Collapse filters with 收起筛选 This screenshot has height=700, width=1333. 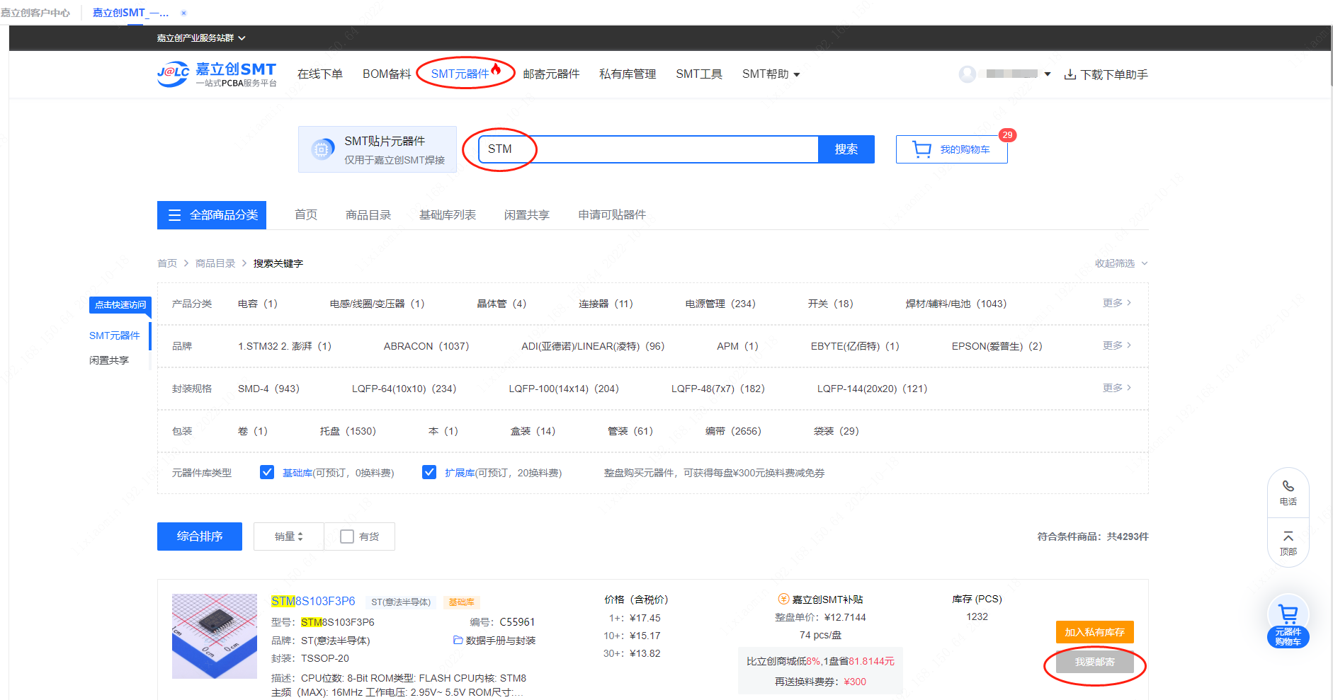[1121, 263]
